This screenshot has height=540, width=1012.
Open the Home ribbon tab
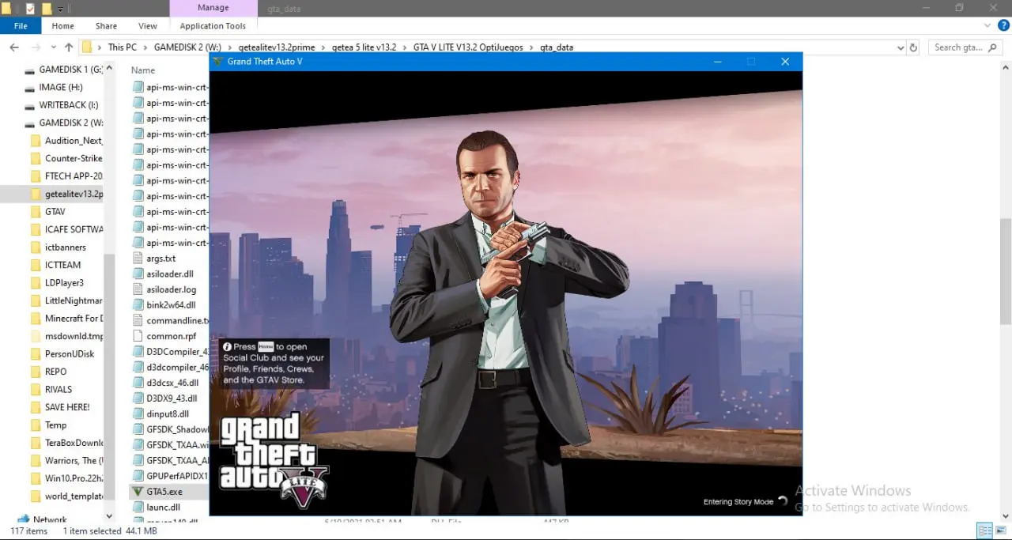(x=63, y=26)
